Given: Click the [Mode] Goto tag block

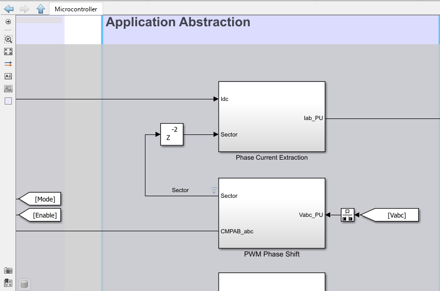Looking at the screenshot, I should [40, 199].
